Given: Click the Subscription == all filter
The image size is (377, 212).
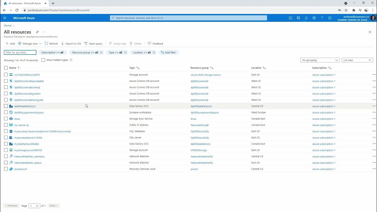Looking at the screenshot, I should coord(52,52).
